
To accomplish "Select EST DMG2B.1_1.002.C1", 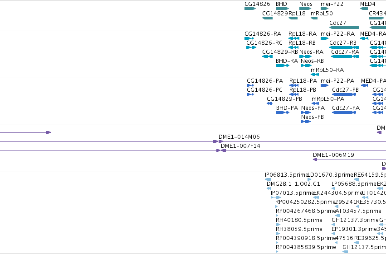I will tap(293, 184).
